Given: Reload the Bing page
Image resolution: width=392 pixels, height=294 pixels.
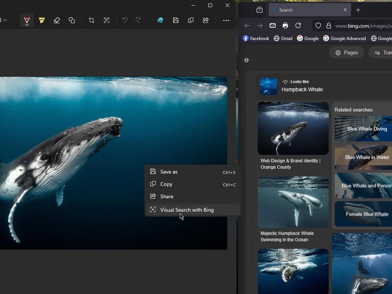Looking at the screenshot, I should [x=298, y=26].
